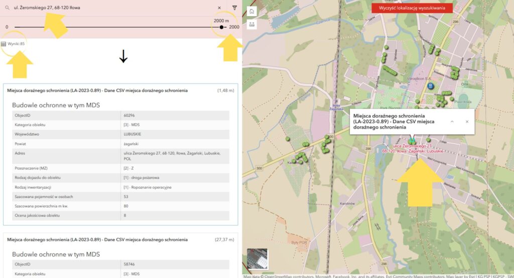Clear the address search text

(x=219, y=8)
